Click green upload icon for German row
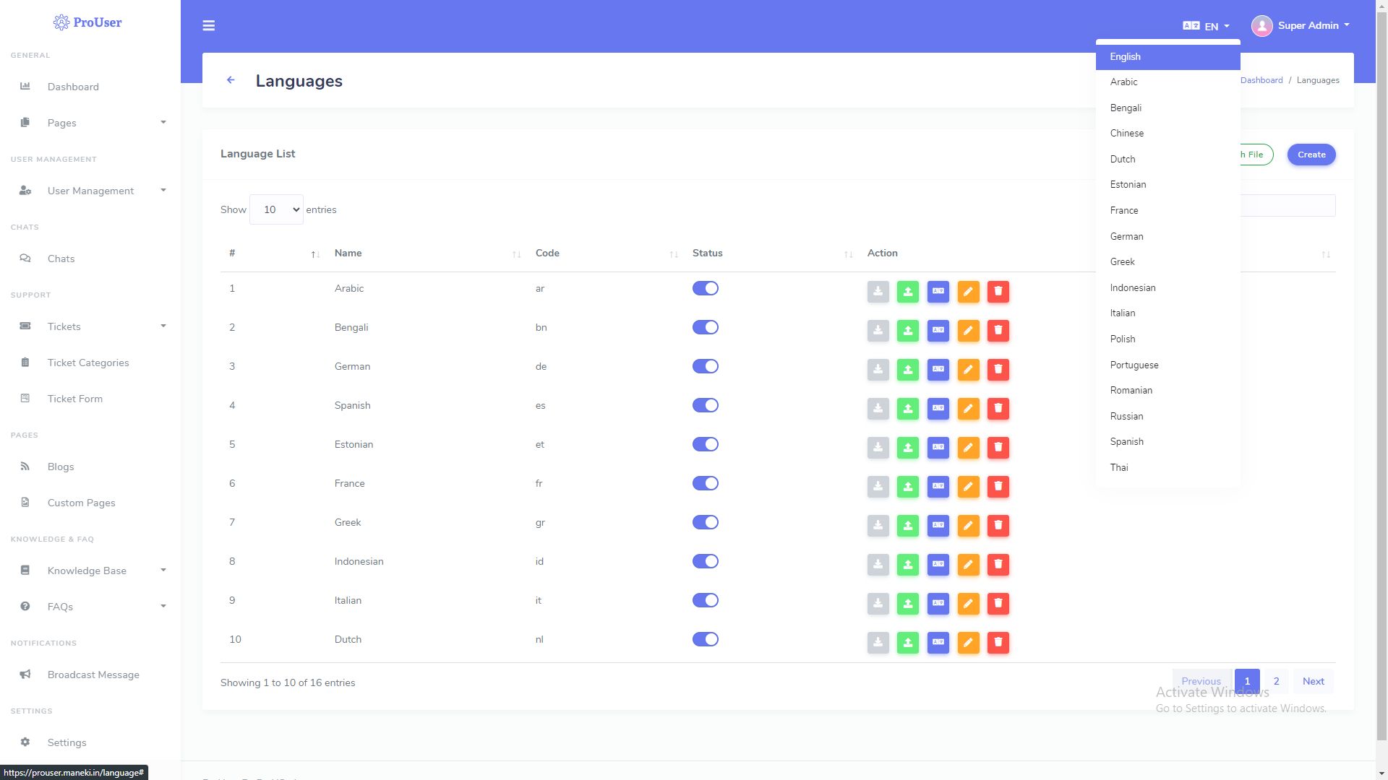Screen dimensions: 1388x780 (x=908, y=370)
